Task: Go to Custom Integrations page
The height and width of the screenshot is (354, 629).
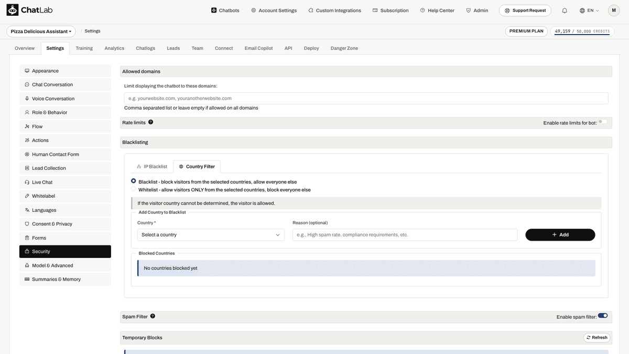Action: tap(334, 10)
